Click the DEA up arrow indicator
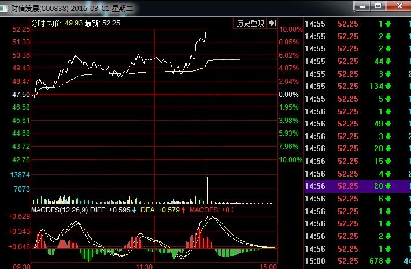411x269 pixels. click(x=183, y=210)
